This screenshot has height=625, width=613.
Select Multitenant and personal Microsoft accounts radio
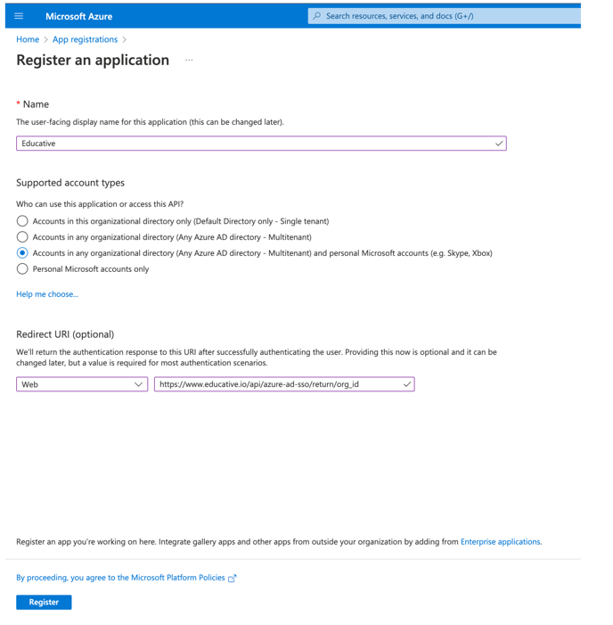22,252
